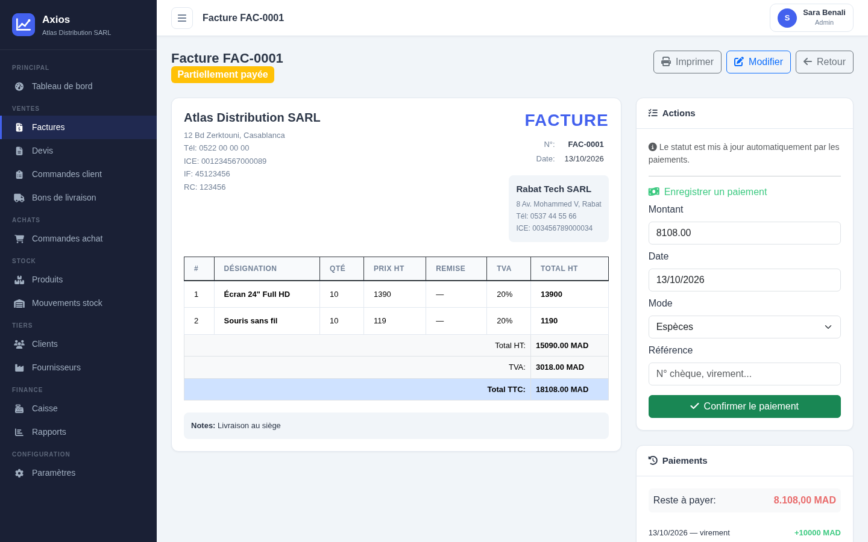Click the Paiements history icon

[x=653, y=460]
